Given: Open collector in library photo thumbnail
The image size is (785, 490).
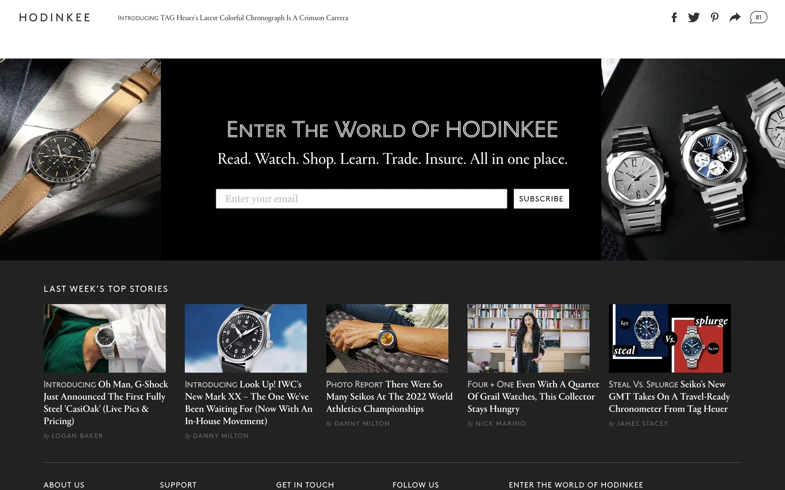Looking at the screenshot, I should pyautogui.click(x=528, y=338).
